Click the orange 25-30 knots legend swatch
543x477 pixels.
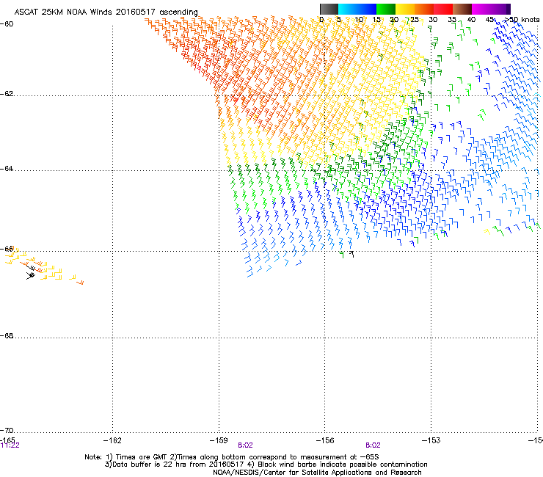424,9
